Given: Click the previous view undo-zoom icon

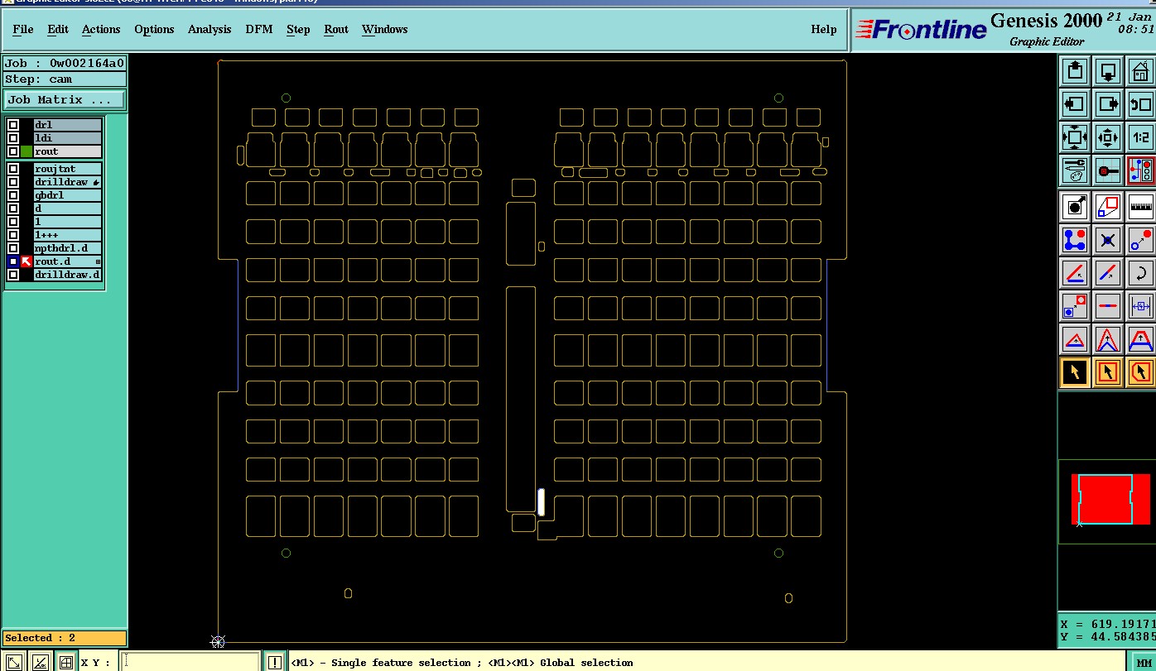Looking at the screenshot, I should 1140,104.
